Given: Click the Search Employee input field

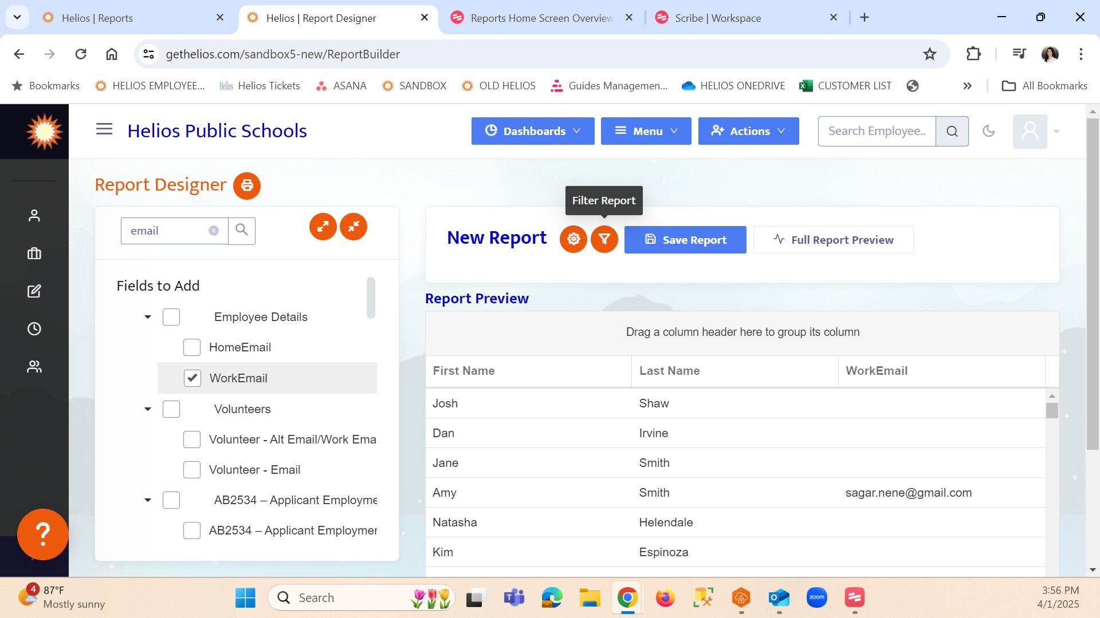Looking at the screenshot, I should point(877,131).
